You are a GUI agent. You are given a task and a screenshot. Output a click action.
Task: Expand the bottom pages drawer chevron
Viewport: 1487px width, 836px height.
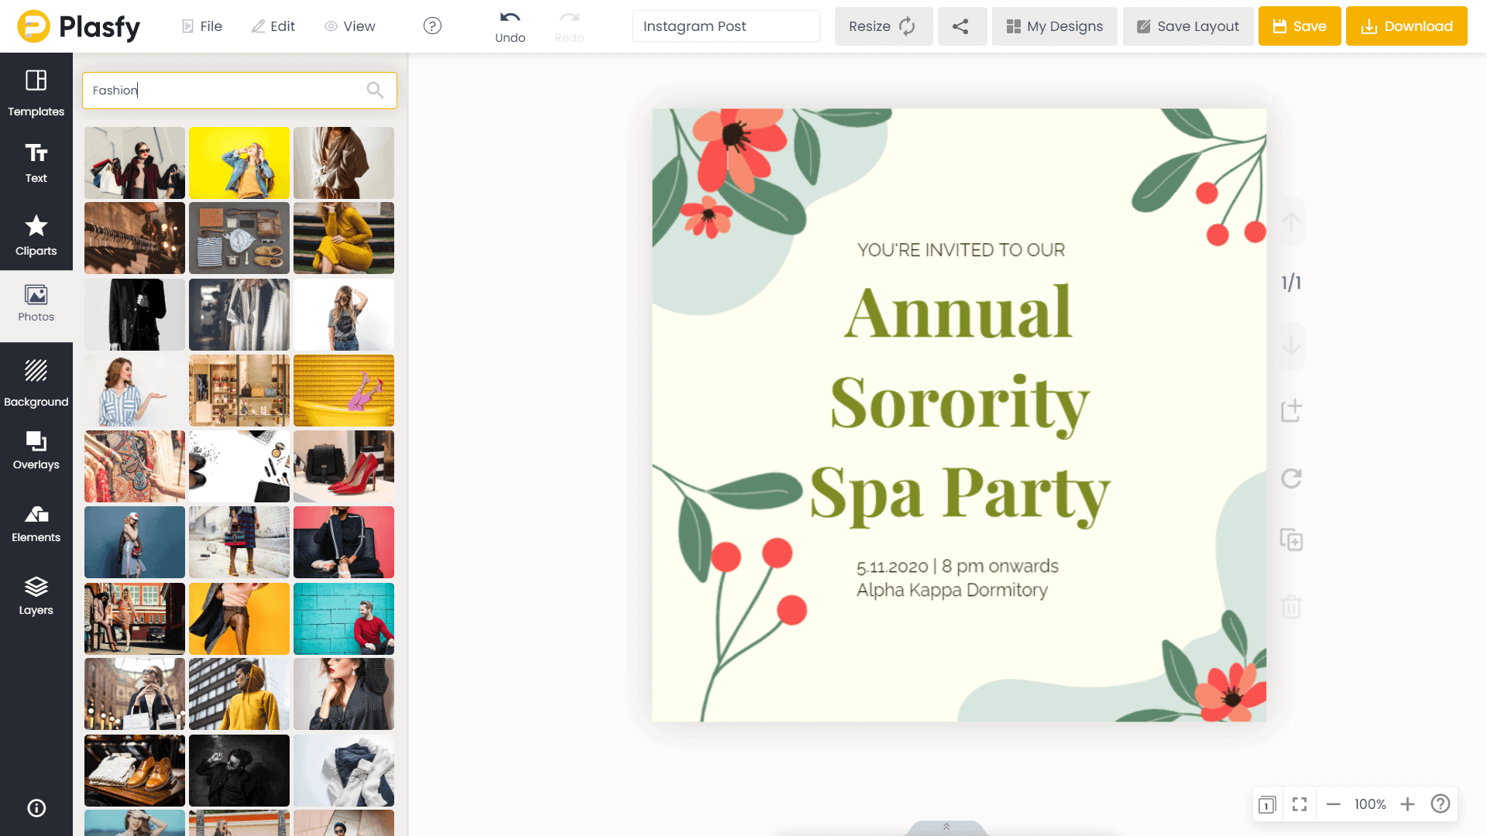[x=946, y=827]
